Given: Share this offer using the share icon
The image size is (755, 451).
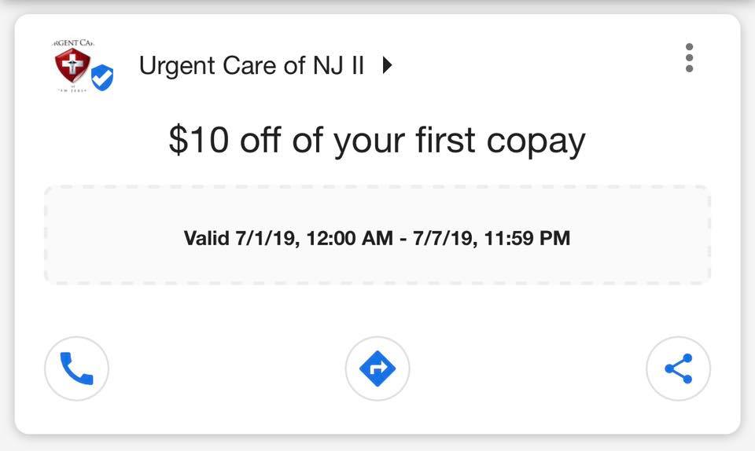Looking at the screenshot, I should 679,368.
